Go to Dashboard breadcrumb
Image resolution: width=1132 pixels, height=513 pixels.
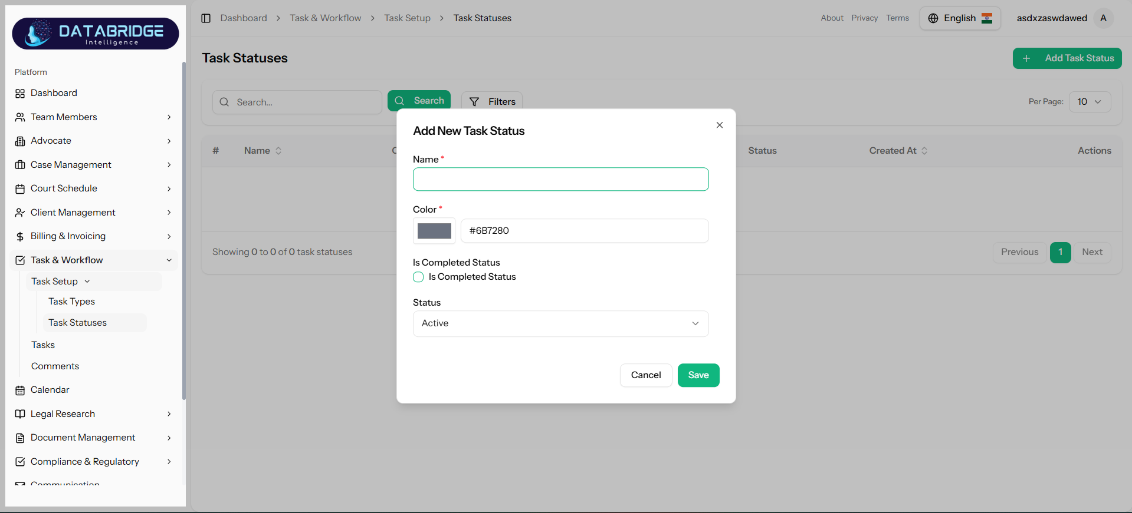[x=244, y=18]
